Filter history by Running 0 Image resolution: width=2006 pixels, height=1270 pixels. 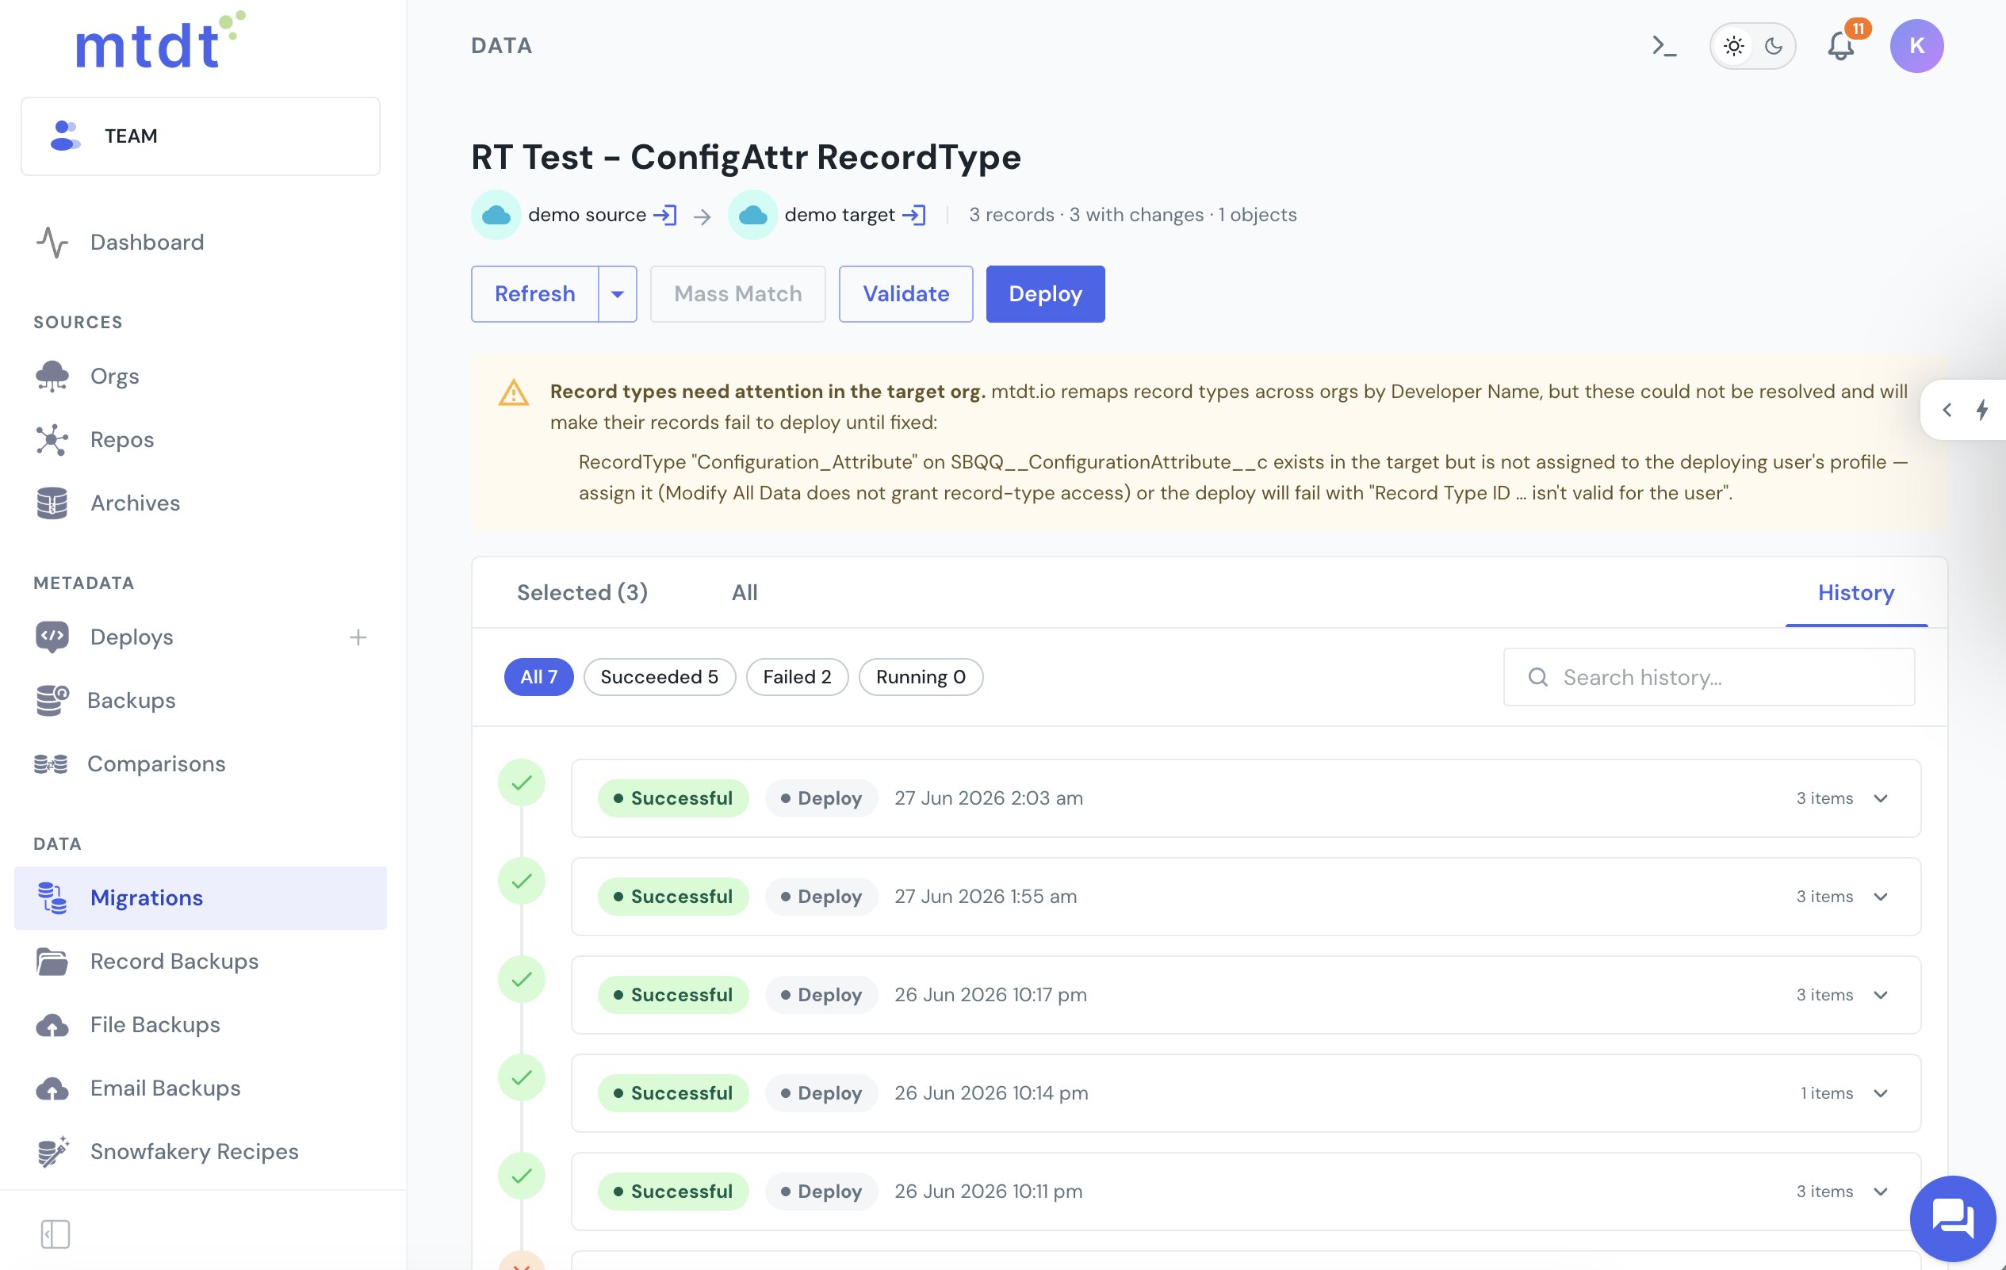921,677
